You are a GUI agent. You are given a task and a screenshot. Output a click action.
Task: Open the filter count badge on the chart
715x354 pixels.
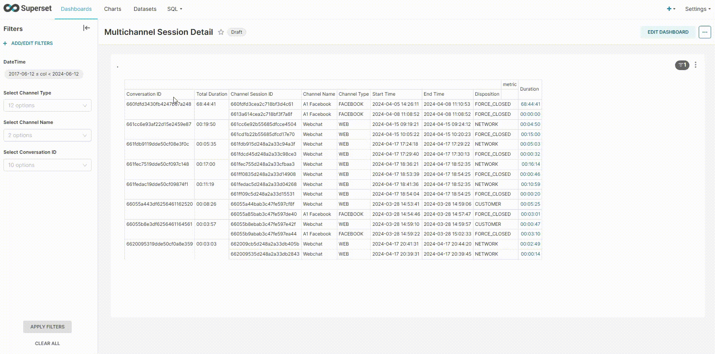(x=682, y=65)
